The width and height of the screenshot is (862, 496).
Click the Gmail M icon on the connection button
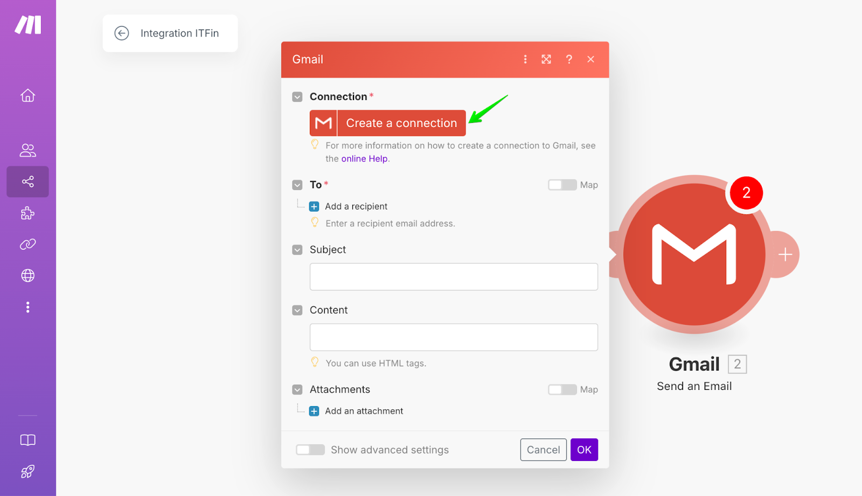(x=323, y=123)
